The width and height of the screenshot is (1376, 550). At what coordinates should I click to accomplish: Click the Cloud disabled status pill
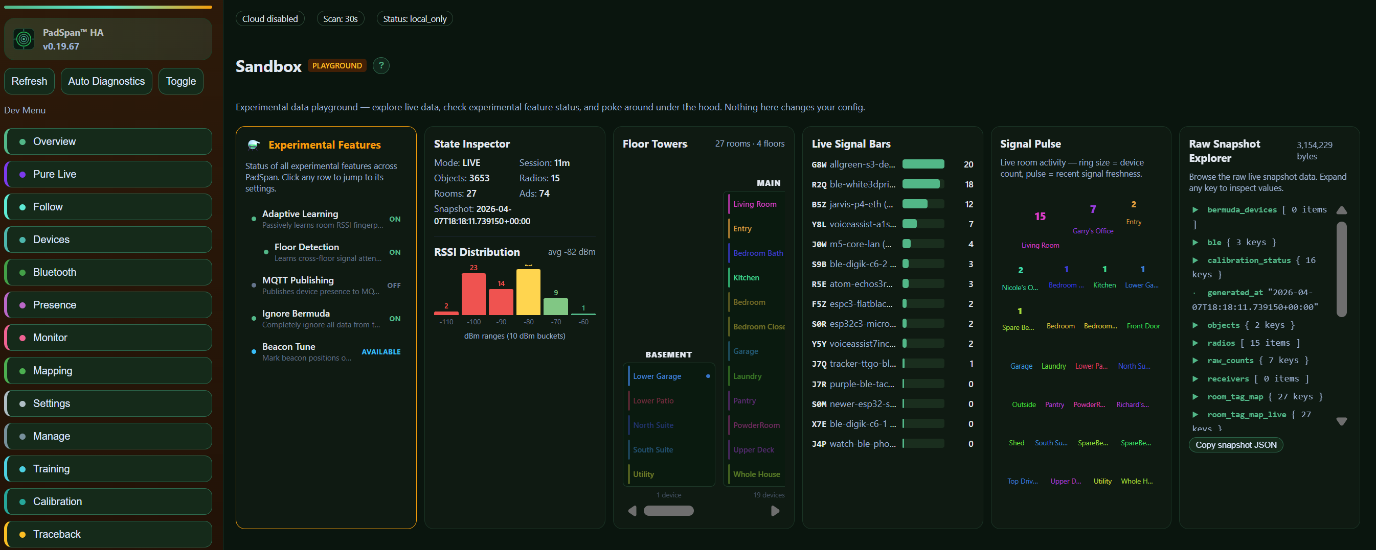[270, 19]
